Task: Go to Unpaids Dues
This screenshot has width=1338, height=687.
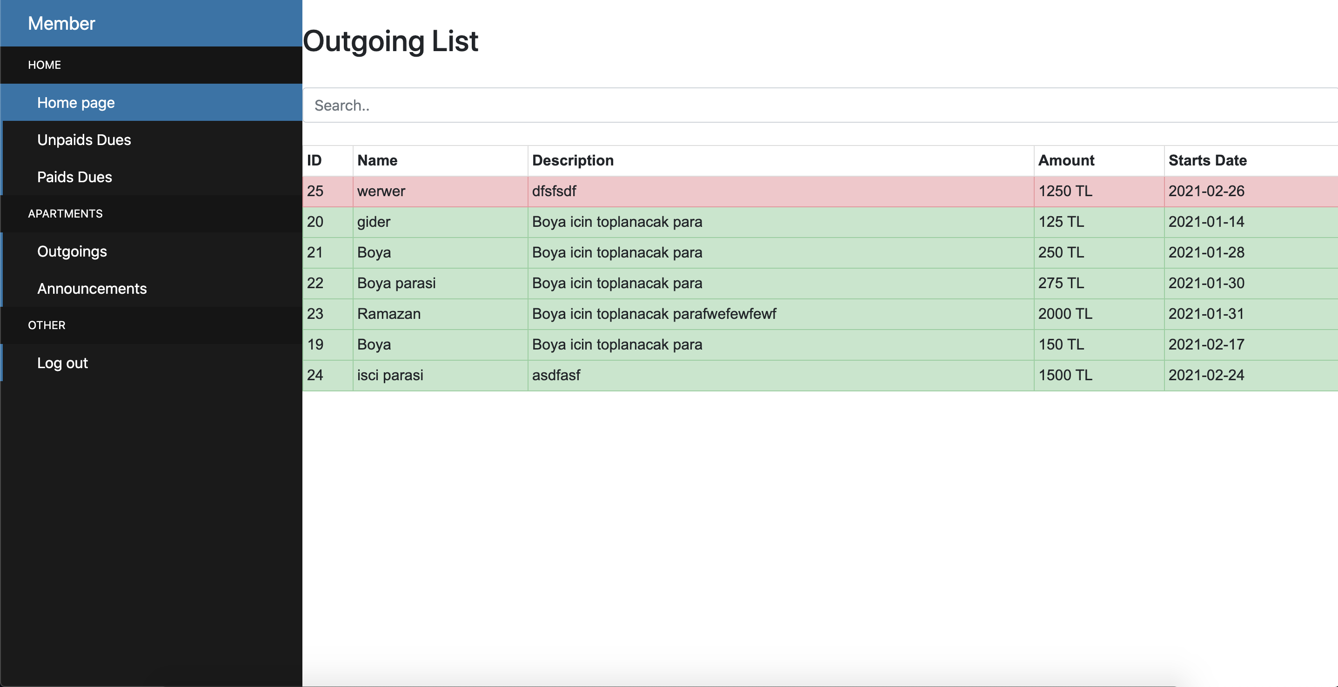Action: 84,139
